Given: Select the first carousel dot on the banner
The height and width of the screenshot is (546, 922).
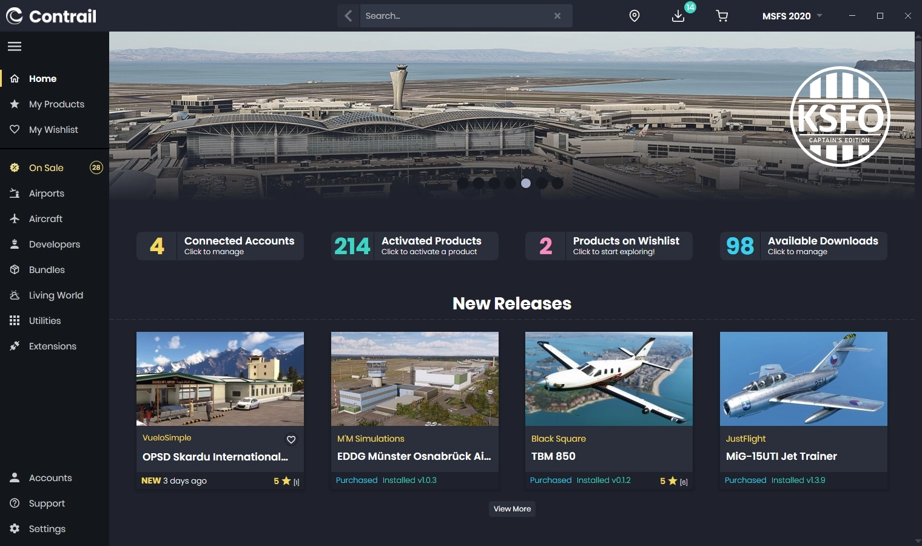Looking at the screenshot, I should tap(463, 183).
